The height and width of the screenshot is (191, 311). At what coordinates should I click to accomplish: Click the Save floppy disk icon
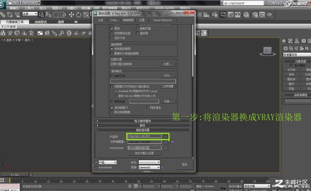pyautogui.click(x=20, y=3)
